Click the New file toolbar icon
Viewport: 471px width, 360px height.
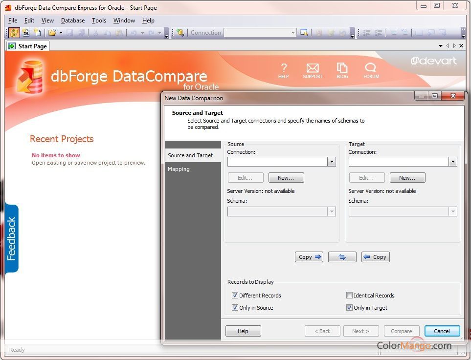coord(38,32)
